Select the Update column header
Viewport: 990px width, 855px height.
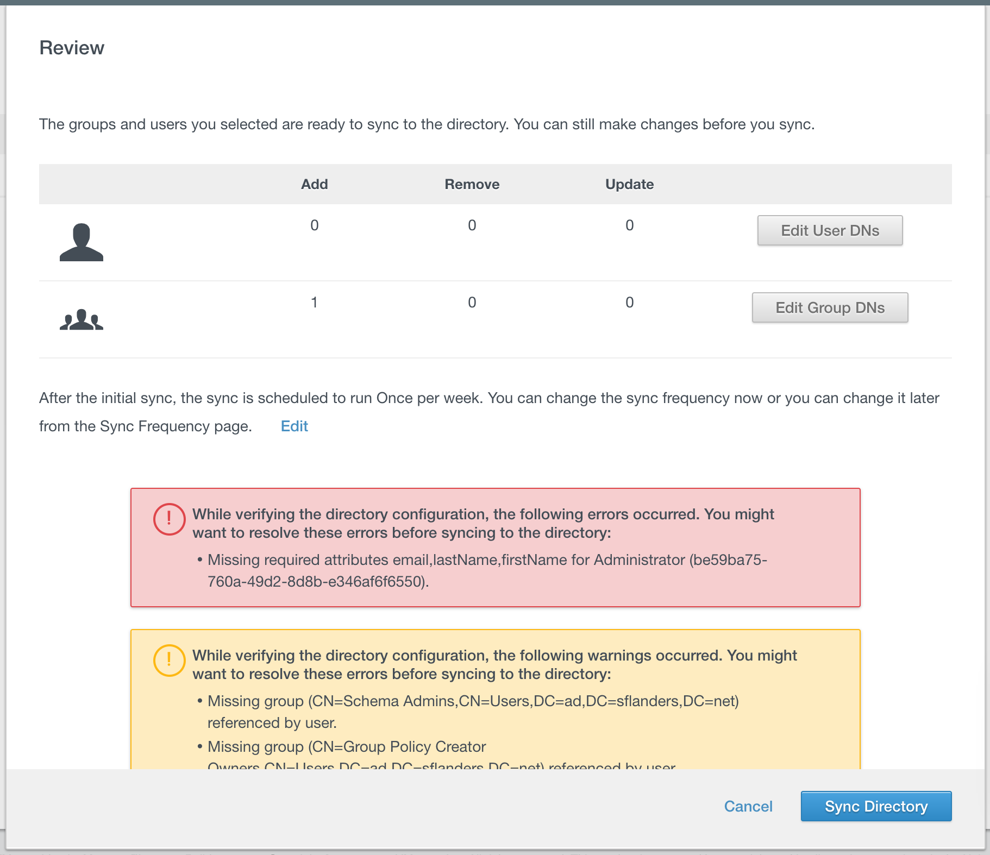[x=629, y=184]
